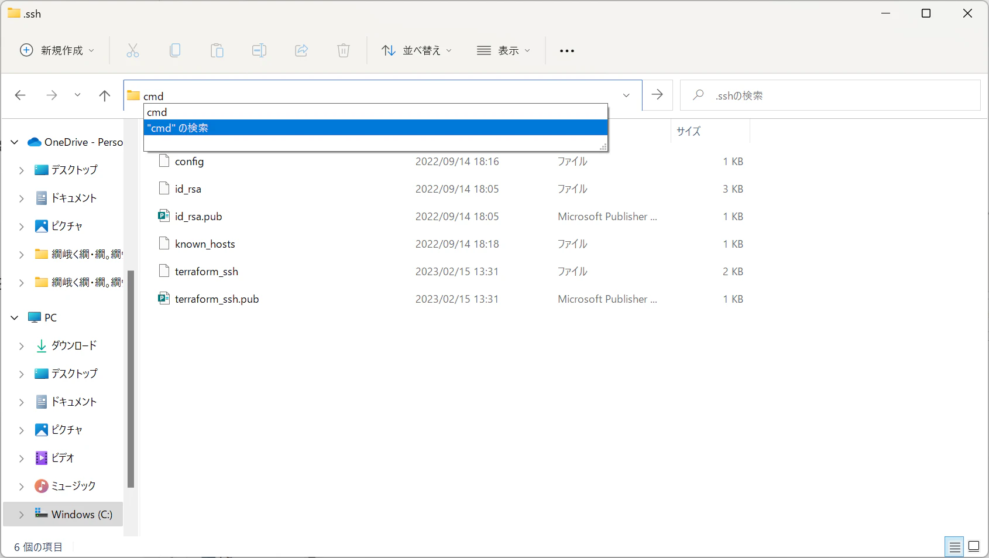Click the ダウンロード download arrow icon
989x558 pixels.
[41, 345]
